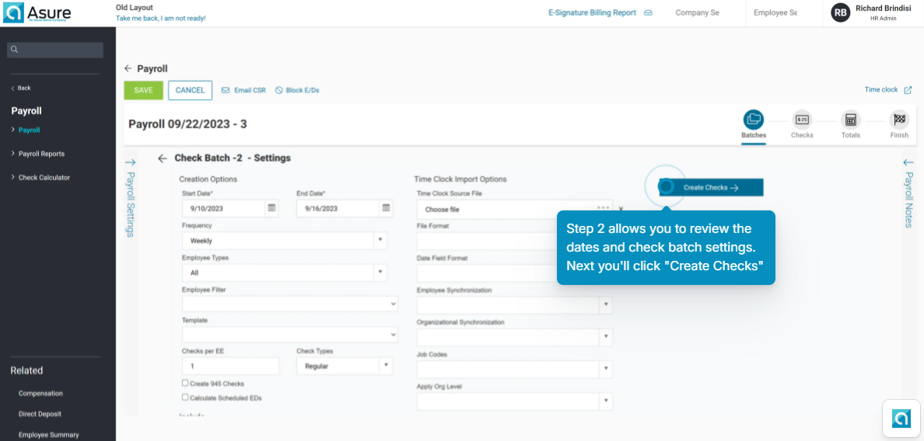Open E-Signature Billing Report link
924x441 pixels.
(592, 12)
